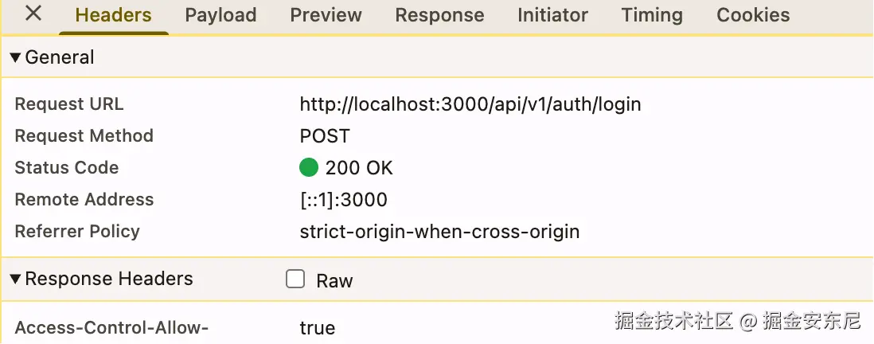Open the Payload tab

[220, 15]
